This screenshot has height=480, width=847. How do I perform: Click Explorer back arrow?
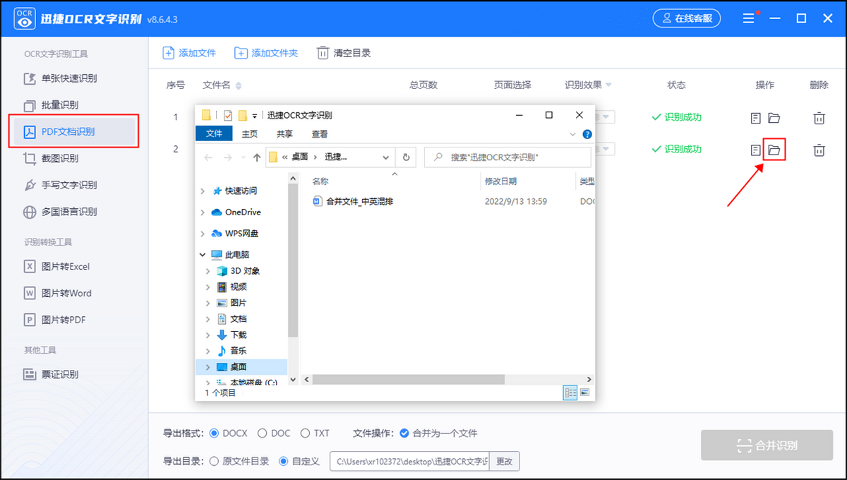(208, 157)
